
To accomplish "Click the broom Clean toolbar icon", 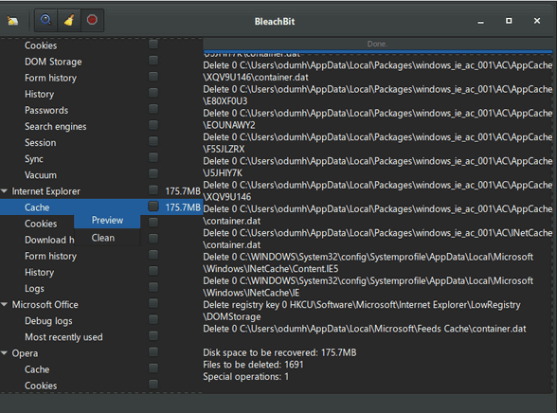I will tap(69, 20).
